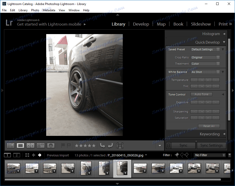Screen dimensions: 235x186
Task: Open the White Balance dropdown
Action: tap(205, 72)
